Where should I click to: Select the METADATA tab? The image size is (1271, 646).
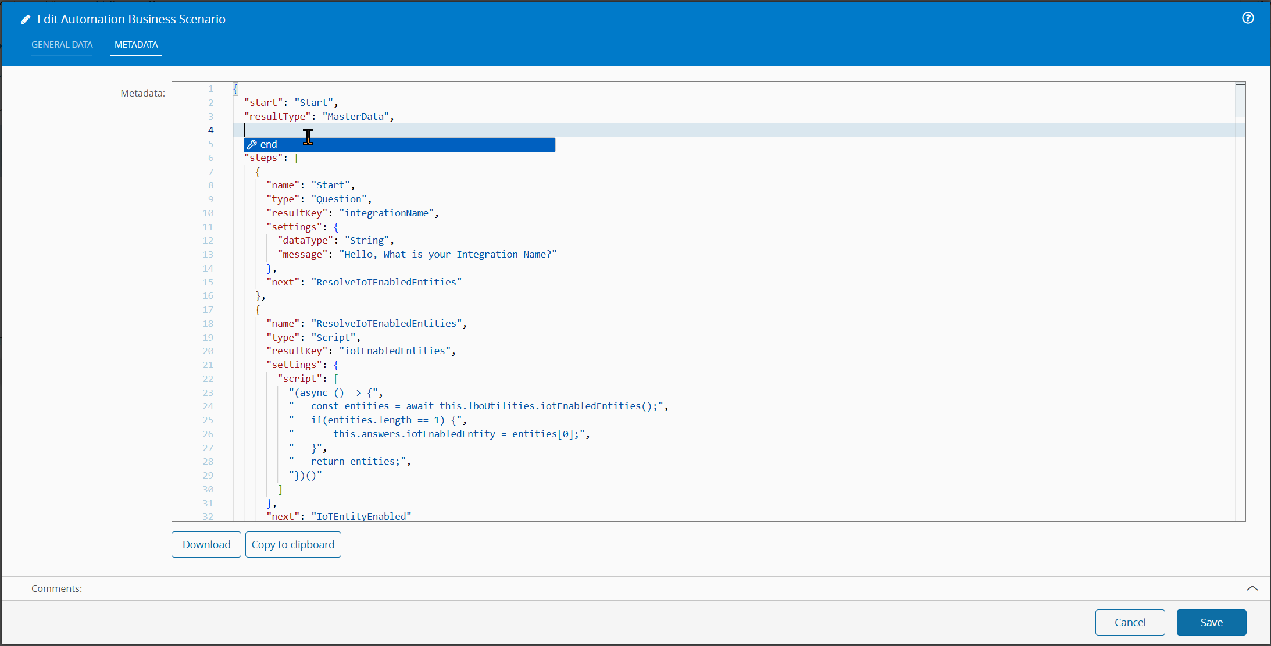[x=136, y=45]
